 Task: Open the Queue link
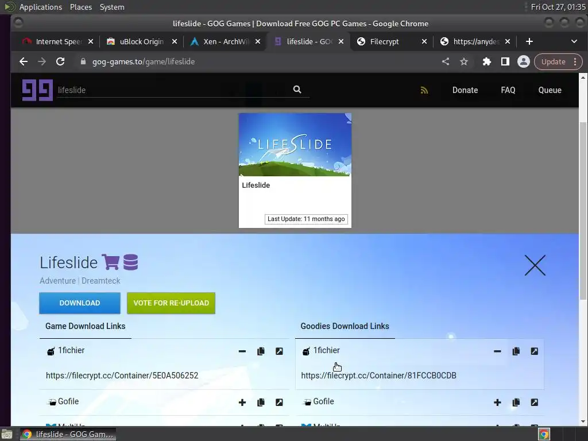550,90
